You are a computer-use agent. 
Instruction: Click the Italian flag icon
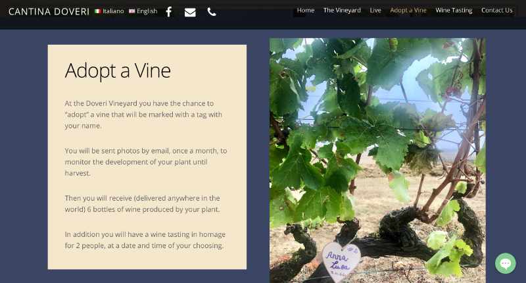(x=97, y=11)
